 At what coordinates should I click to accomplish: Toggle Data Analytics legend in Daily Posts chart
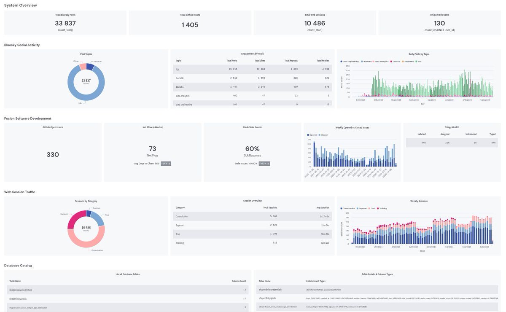click(382, 61)
